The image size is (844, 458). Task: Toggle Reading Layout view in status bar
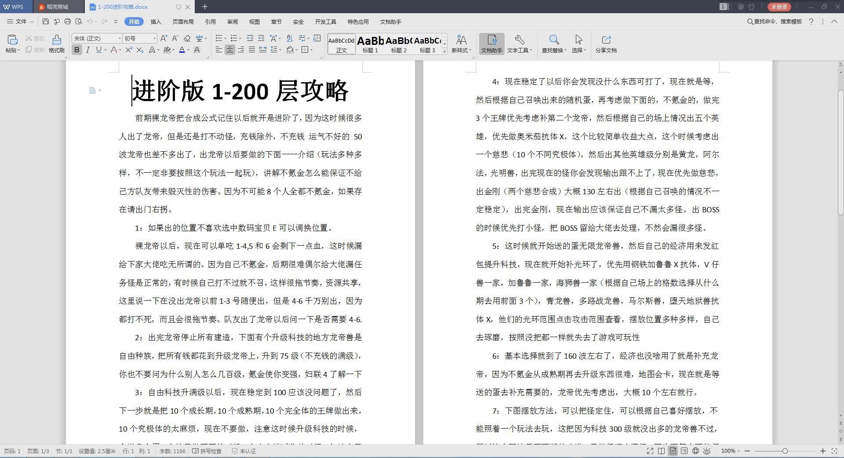click(x=662, y=451)
